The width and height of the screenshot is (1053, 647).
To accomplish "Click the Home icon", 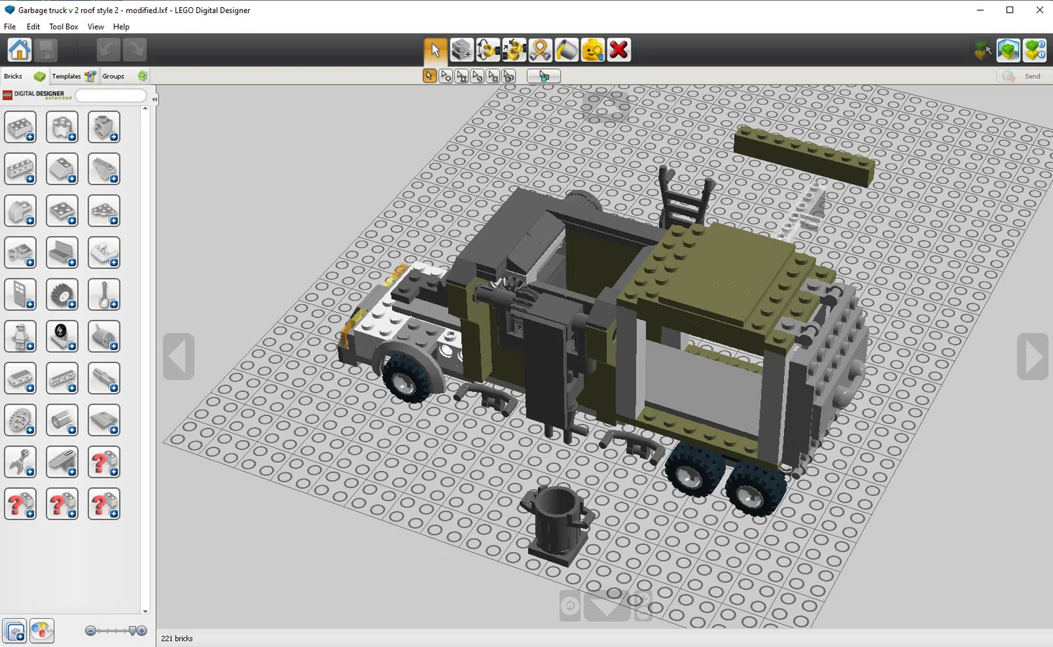I will click(19, 50).
